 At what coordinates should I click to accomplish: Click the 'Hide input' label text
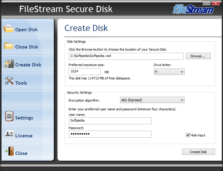pyautogui.click(x=198, y=135)
